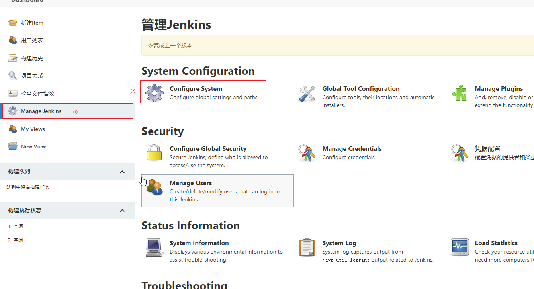The width and height of the screenshot is (534, 289).
Task: Open the System Log link
Action: coord(339,243)
